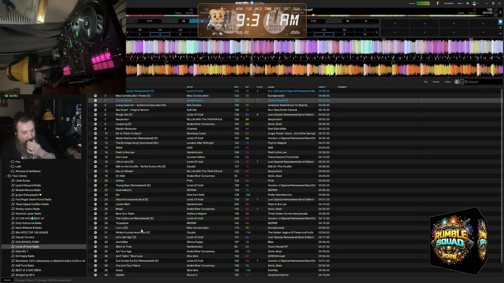The height and width of the screenshot is (283, 504).
Task: Start playback on the left deck
Action: click(202, 21)
